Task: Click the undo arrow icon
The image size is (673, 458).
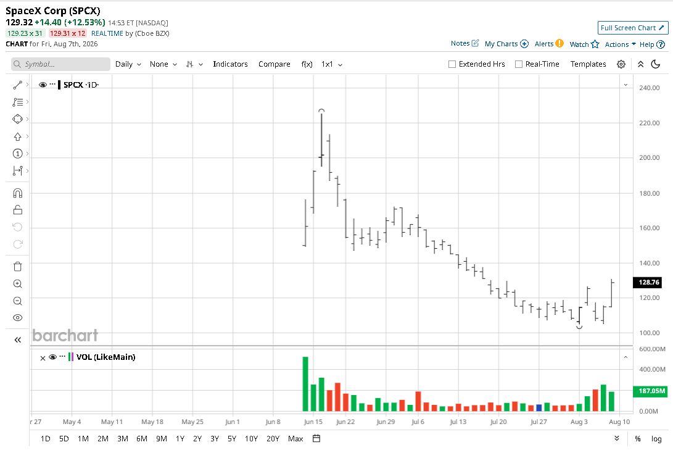Action: point(18,227)
